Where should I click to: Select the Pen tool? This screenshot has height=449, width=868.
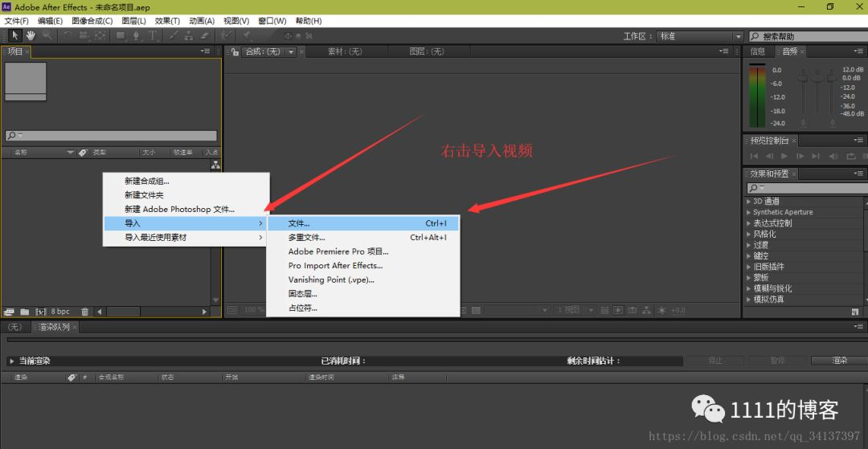click(136, 35)
